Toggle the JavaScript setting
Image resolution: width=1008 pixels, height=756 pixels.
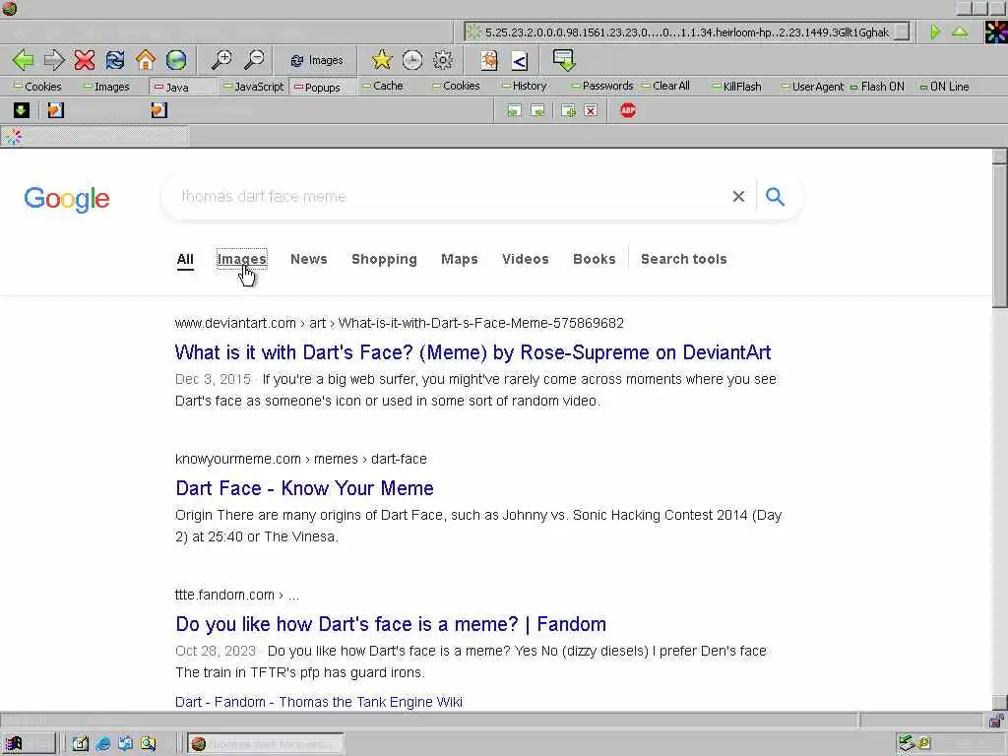click(x=253, y=87)
